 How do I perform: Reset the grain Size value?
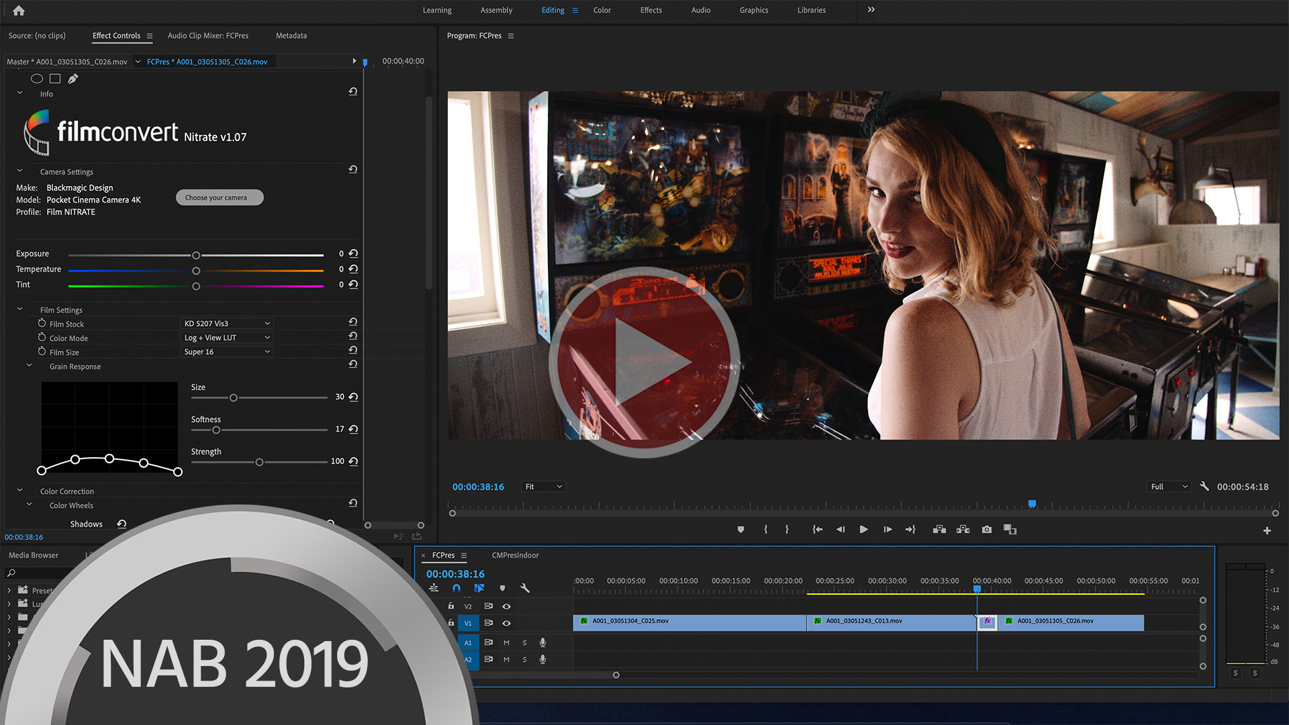[x=353, y=397]
